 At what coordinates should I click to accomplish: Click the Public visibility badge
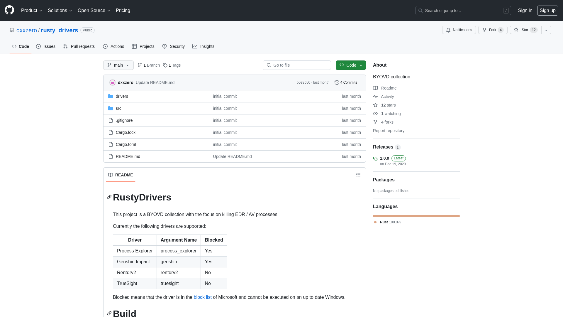click(87, 30)
